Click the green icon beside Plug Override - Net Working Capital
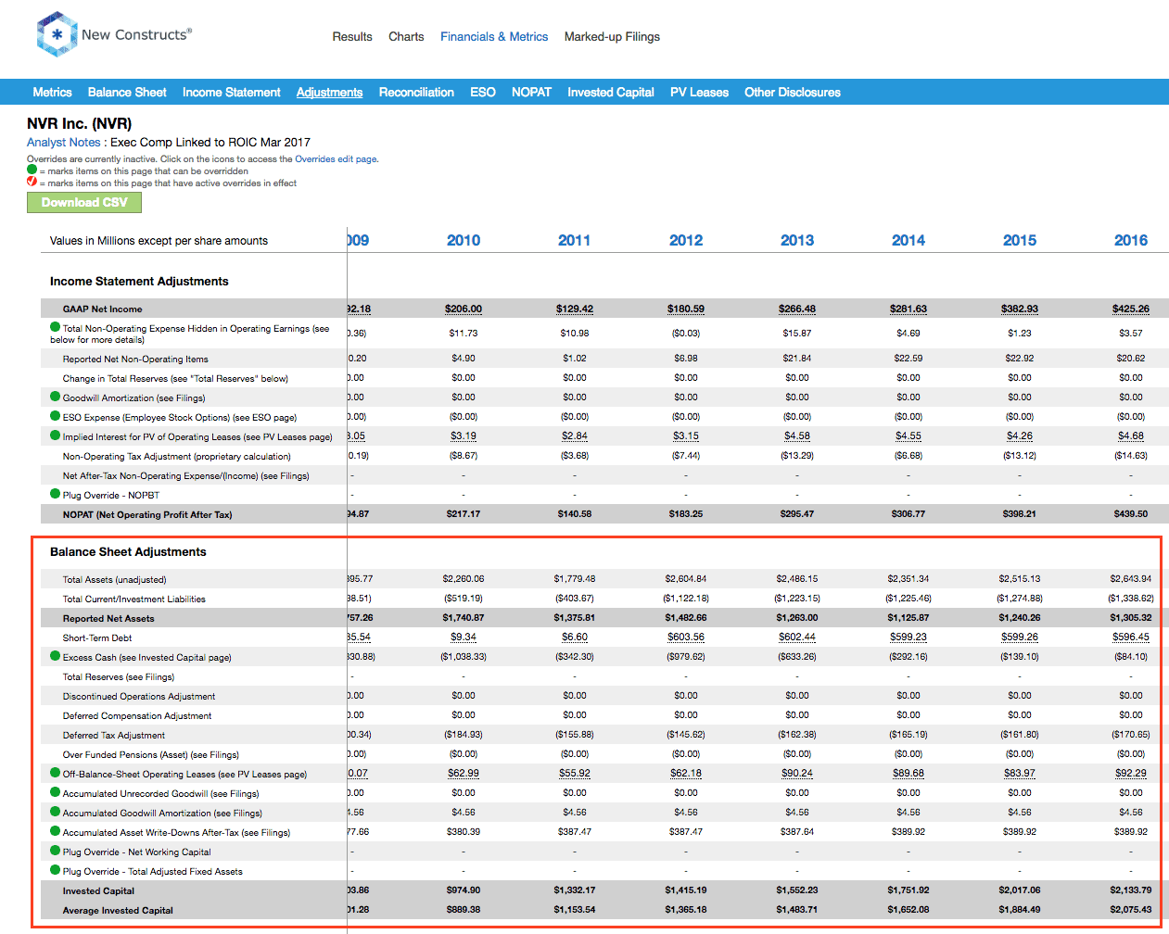Viewport: 1169px width, 934px height. point(56,851)
